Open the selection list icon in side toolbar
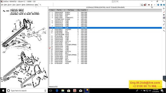 point(164,18)
